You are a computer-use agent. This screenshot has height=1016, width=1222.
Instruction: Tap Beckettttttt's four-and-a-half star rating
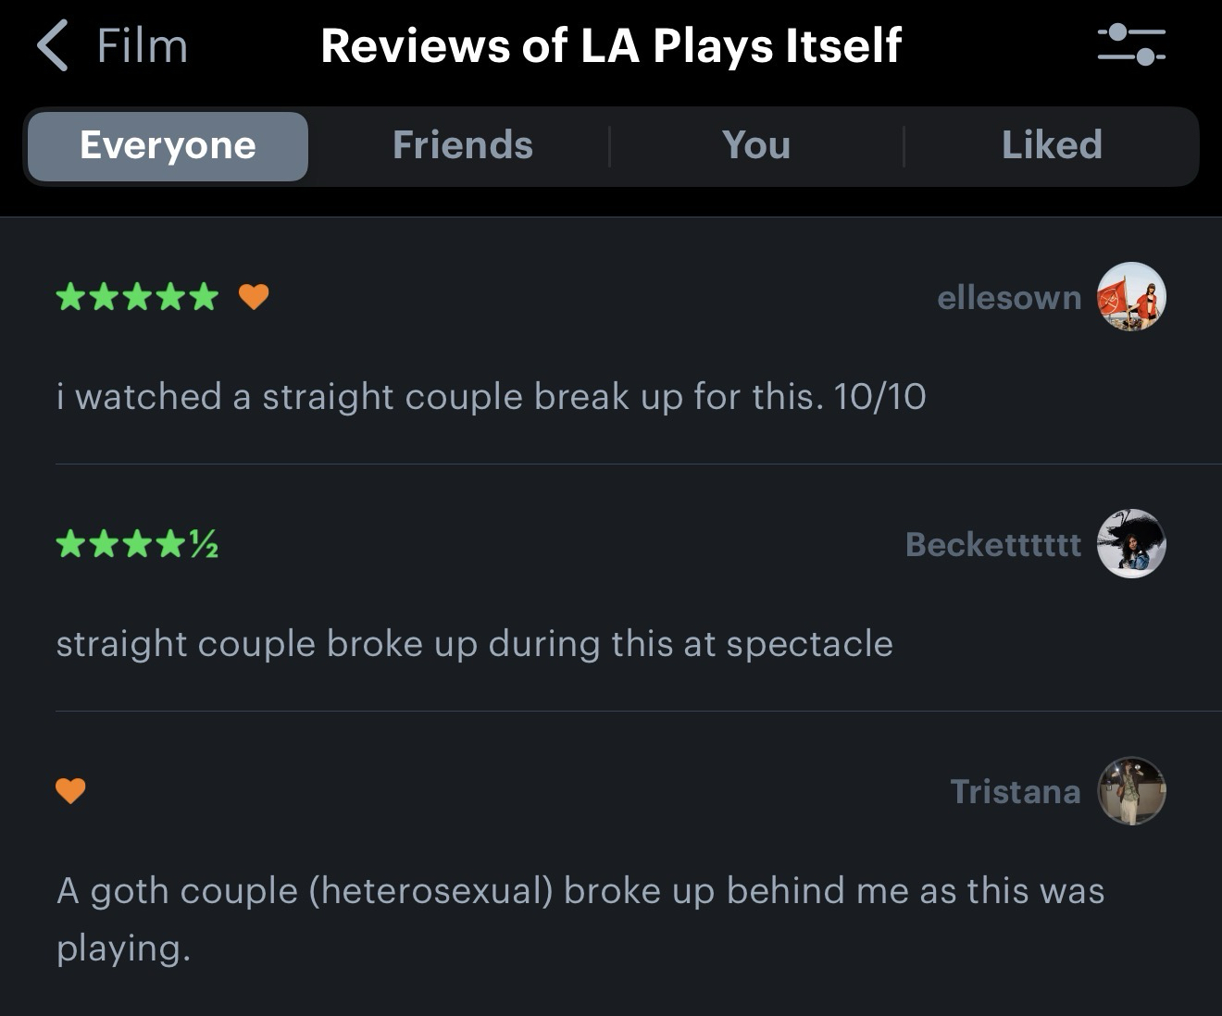(137, 544)
